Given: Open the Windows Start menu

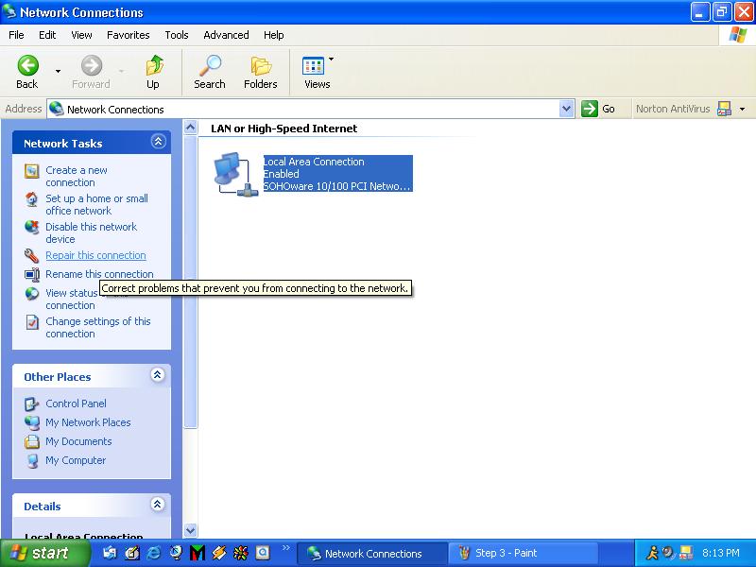Looking at the screenshot, I should click(x=44, y=553).
